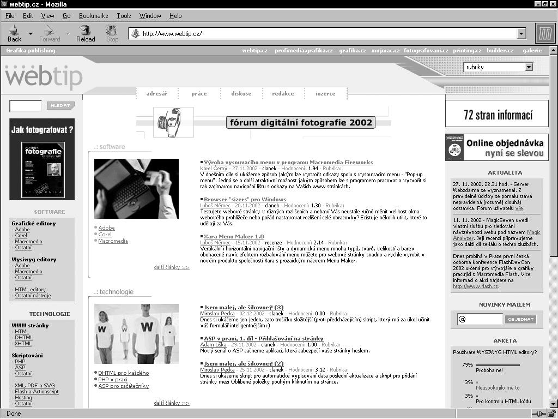Click the site search input field
The image size is (558, 419).
click(25, 106)
